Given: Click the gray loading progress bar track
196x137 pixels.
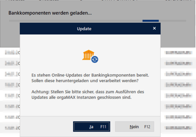Looking at the screenshot, I should coord(73,21).
